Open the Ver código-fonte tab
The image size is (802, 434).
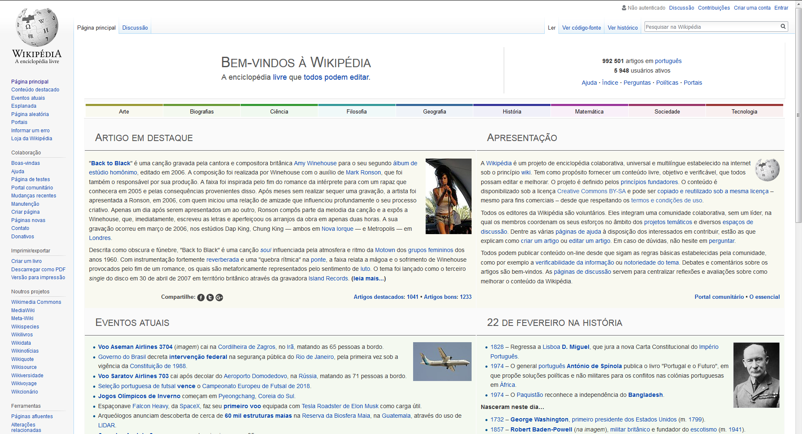click(581, 28)
